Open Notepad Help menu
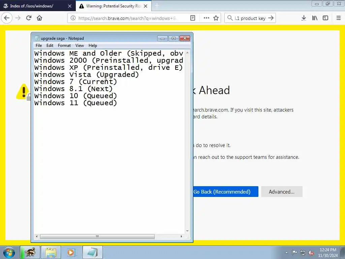This screenshot has width=345, height=259. [93, 46]
